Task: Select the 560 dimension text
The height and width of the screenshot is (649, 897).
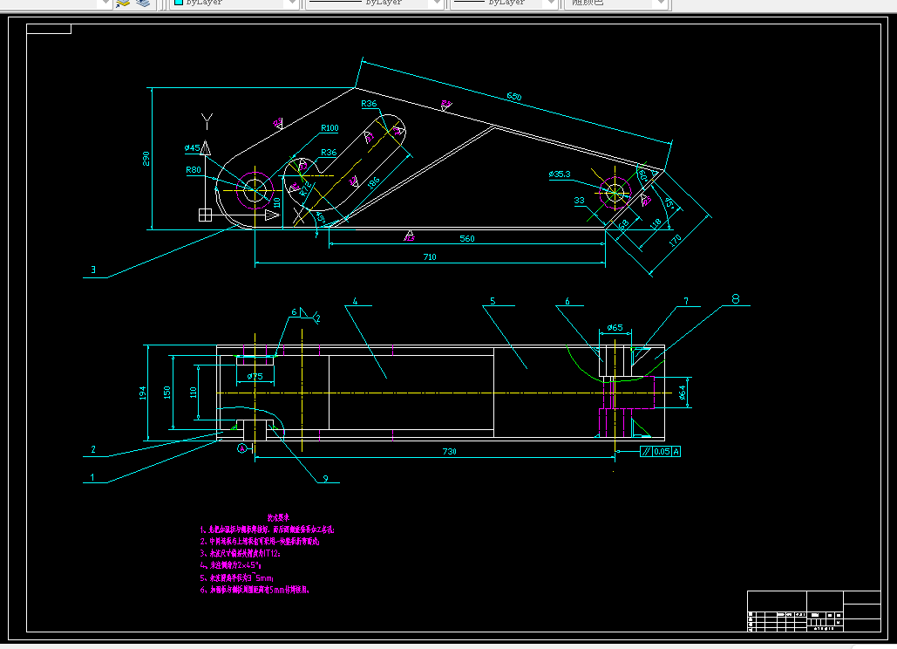Action: coord(467,239)
